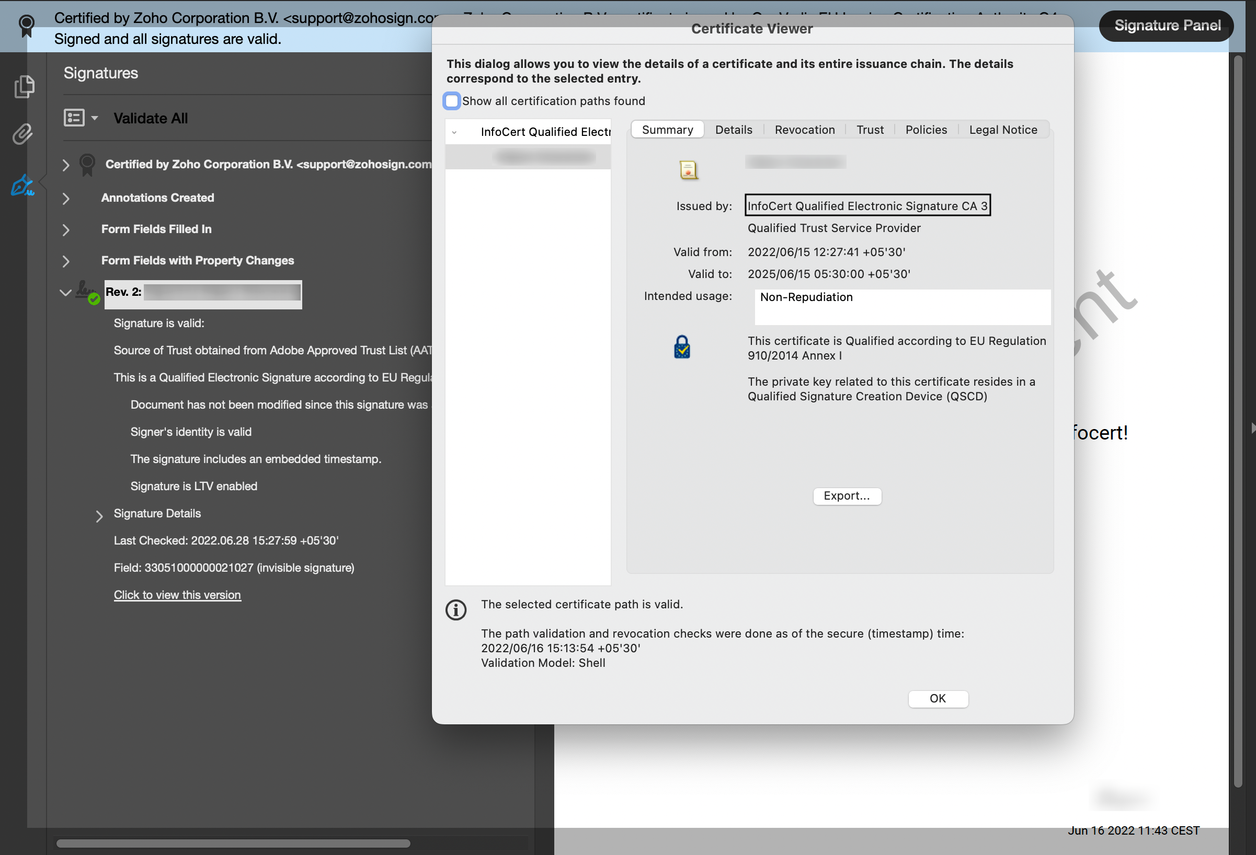Collapse the Rev. 2 signature tree
Image resolution: width=1256 pixels, height=855 pixels.
65,293
